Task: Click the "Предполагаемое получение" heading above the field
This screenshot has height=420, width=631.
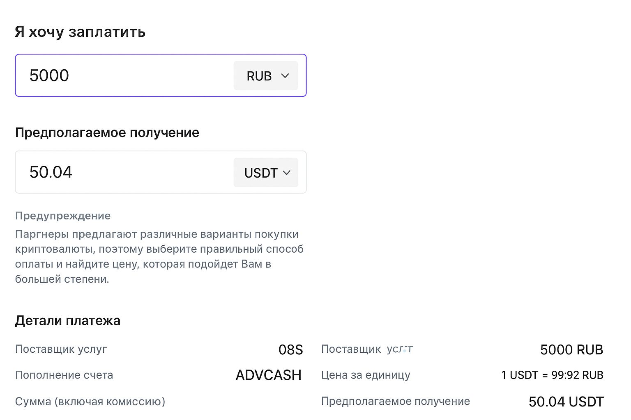Action: click(107, 132)
